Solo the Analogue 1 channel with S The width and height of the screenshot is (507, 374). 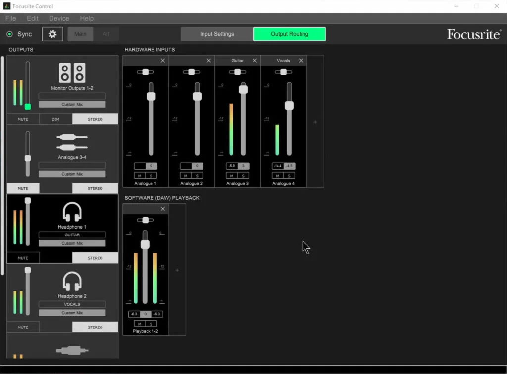point(151,176)
